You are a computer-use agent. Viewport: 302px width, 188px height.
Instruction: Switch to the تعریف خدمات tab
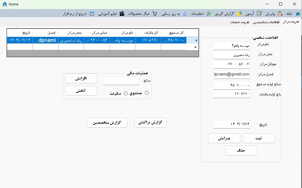239,22
